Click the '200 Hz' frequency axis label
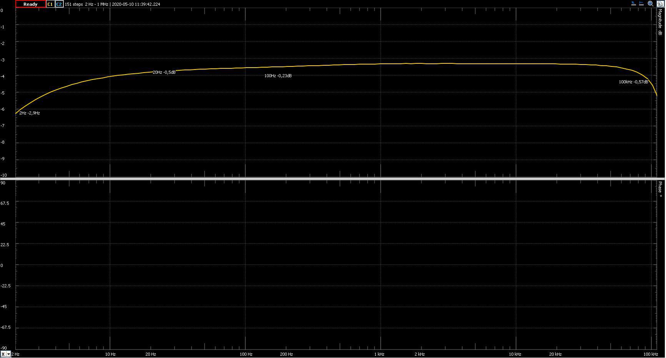666x358 pixels. pos(286,354)
